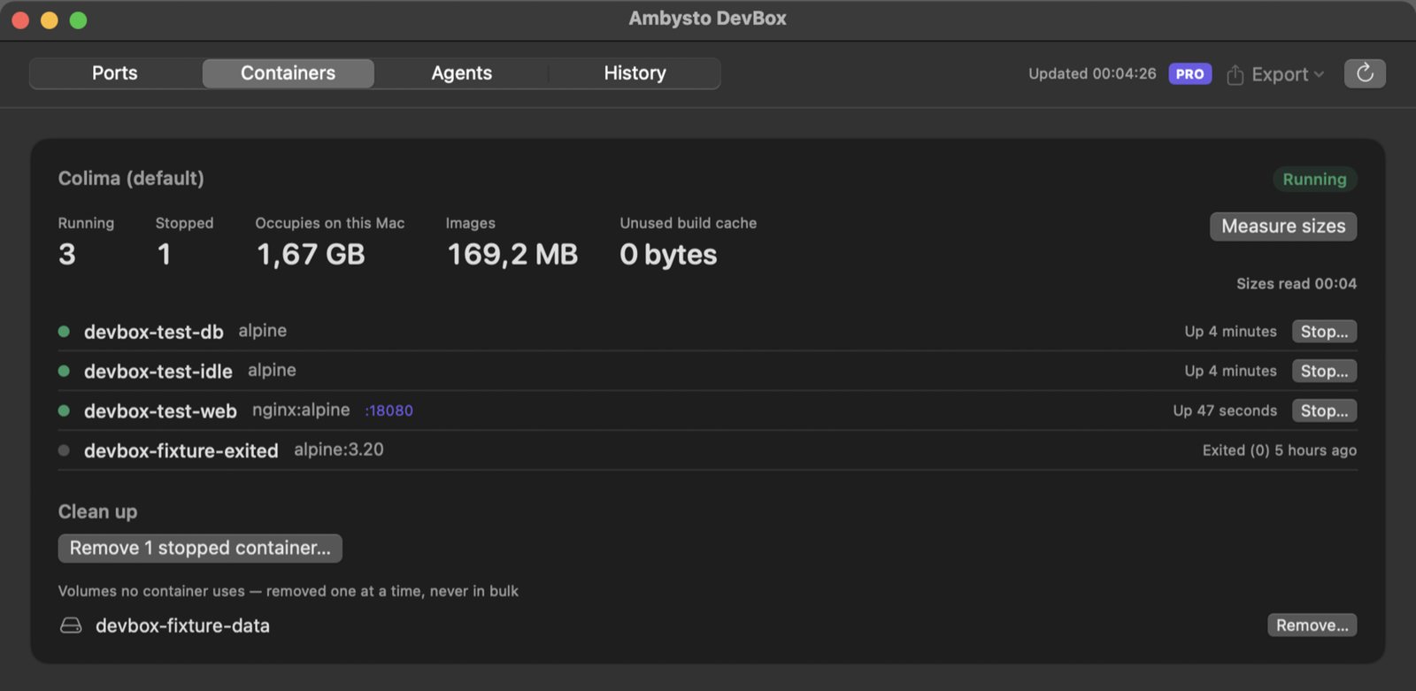Select the devbox-fixture-exited container name
Image resolution: width=1416 pixels, height=691 pixels.
(181, 451)
